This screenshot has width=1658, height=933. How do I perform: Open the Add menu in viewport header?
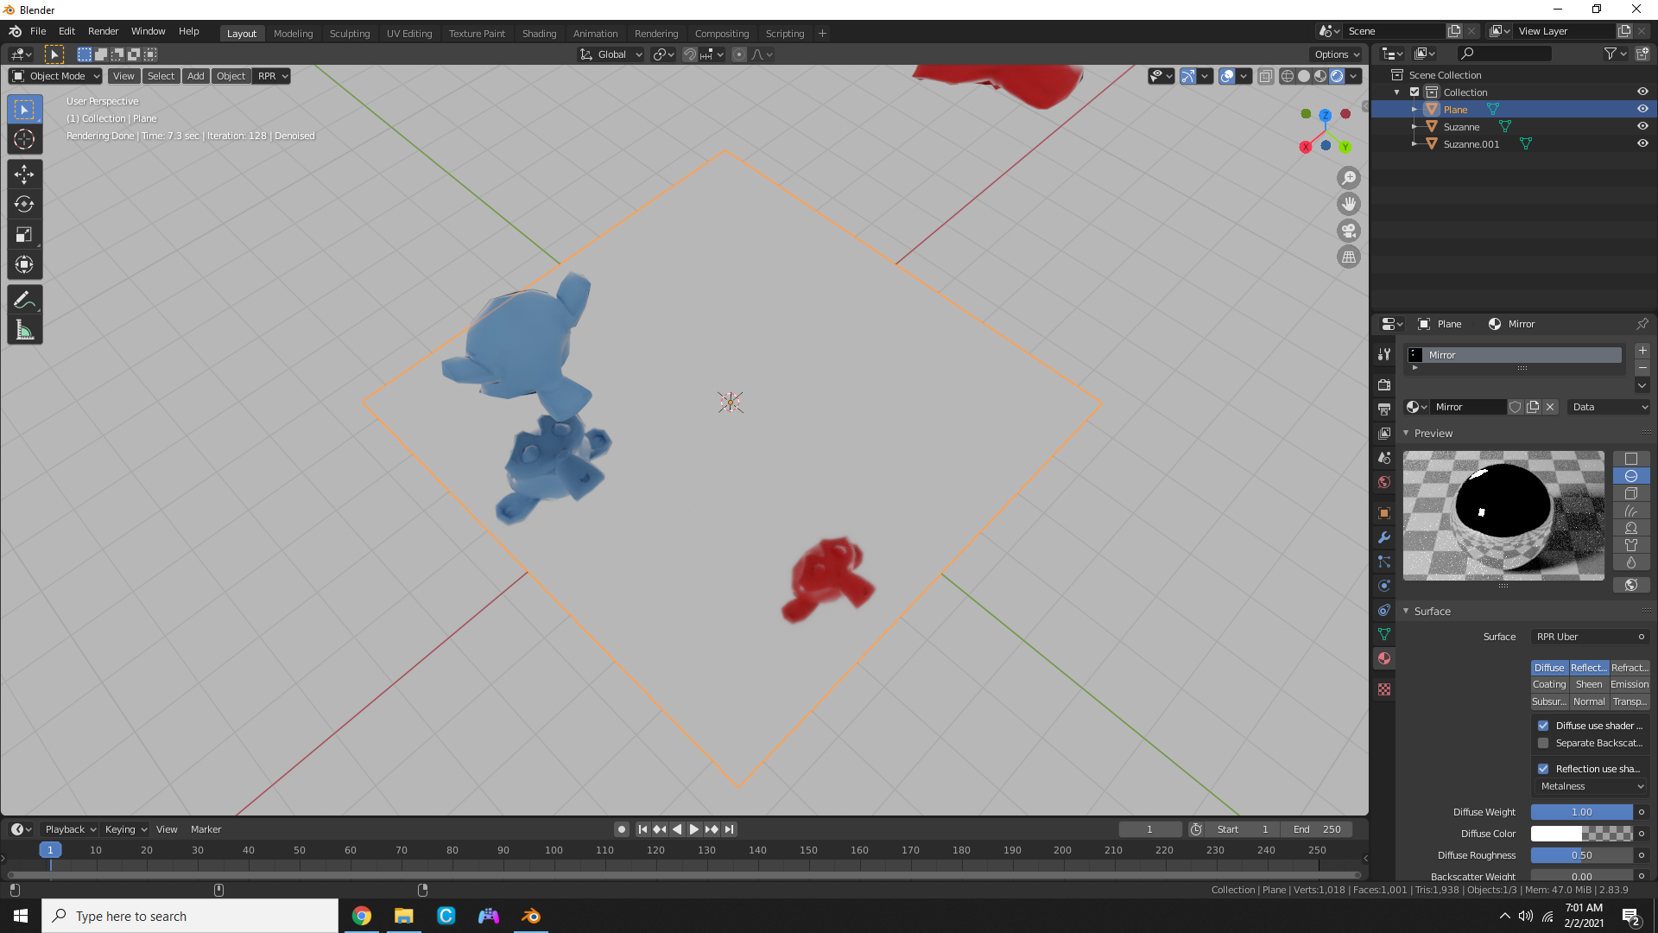tap(196, 76)
